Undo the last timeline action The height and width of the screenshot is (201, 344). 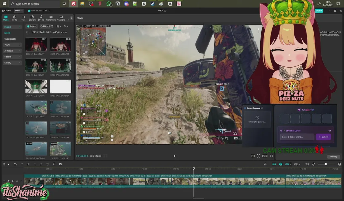(x=15, y=164)
